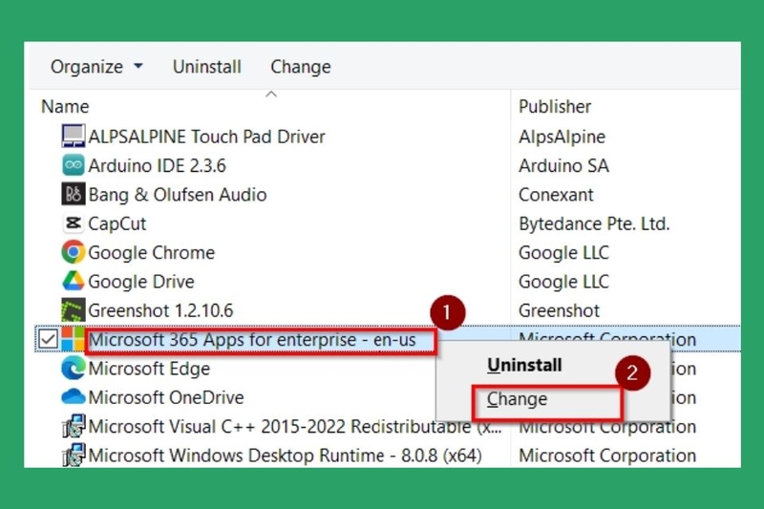The width and height of the screenshot is (764, 509).
Task: Click the Arduino IDE icon
Action: (x=74, y=165)
